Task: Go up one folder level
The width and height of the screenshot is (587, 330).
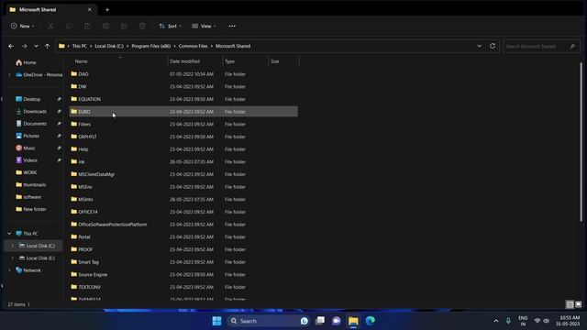Action: click(47, 46)
